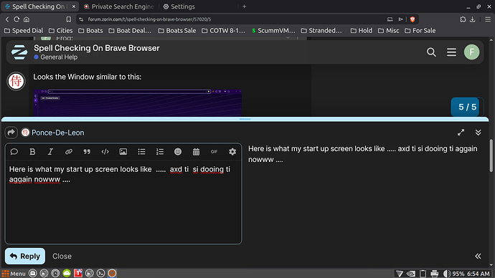Click the address bar URL
The width and height of the screenshot is (495, 278).
coord(149,19)
